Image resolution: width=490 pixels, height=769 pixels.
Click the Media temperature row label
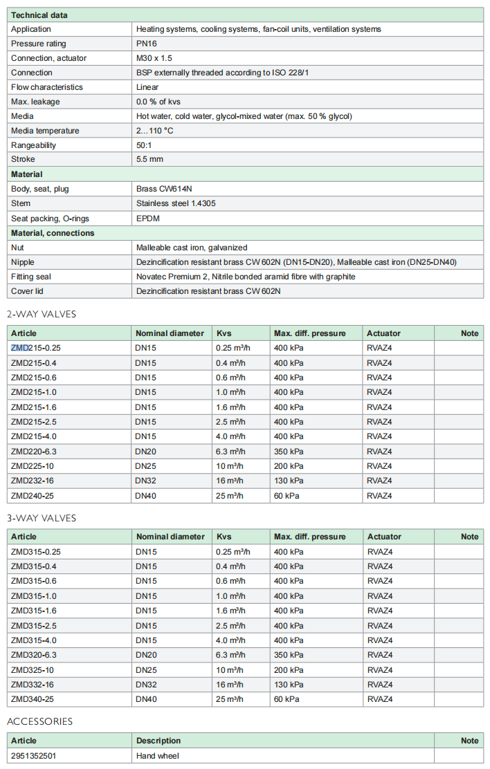pyautogui.click(x=45, y=131)
